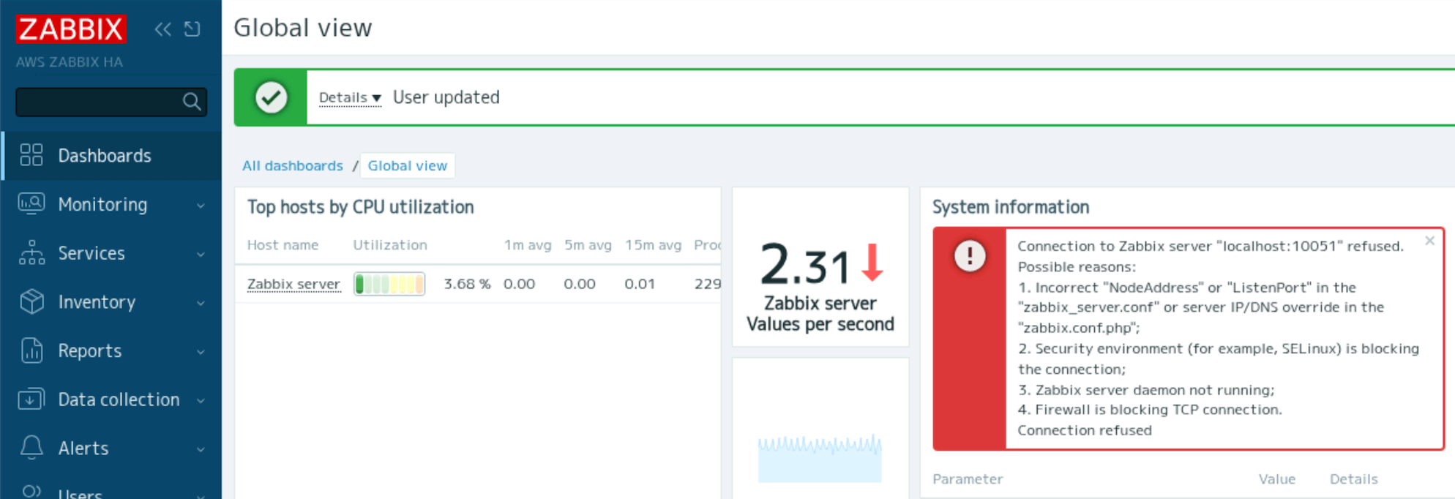Go to All dashboards breadcrumb link
1455x499 pixels.
tap(292, 166)
